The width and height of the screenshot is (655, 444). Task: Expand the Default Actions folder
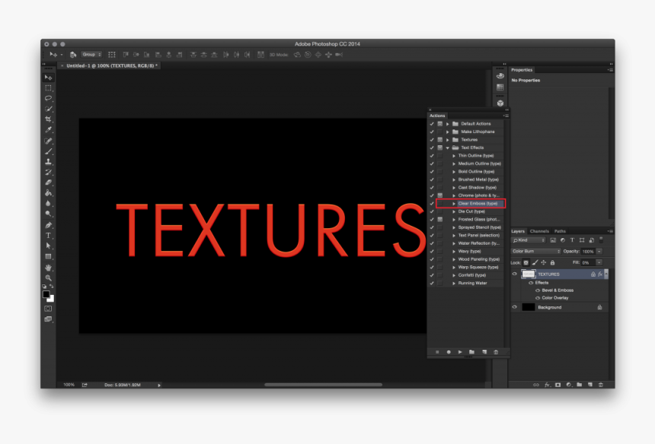448,124
